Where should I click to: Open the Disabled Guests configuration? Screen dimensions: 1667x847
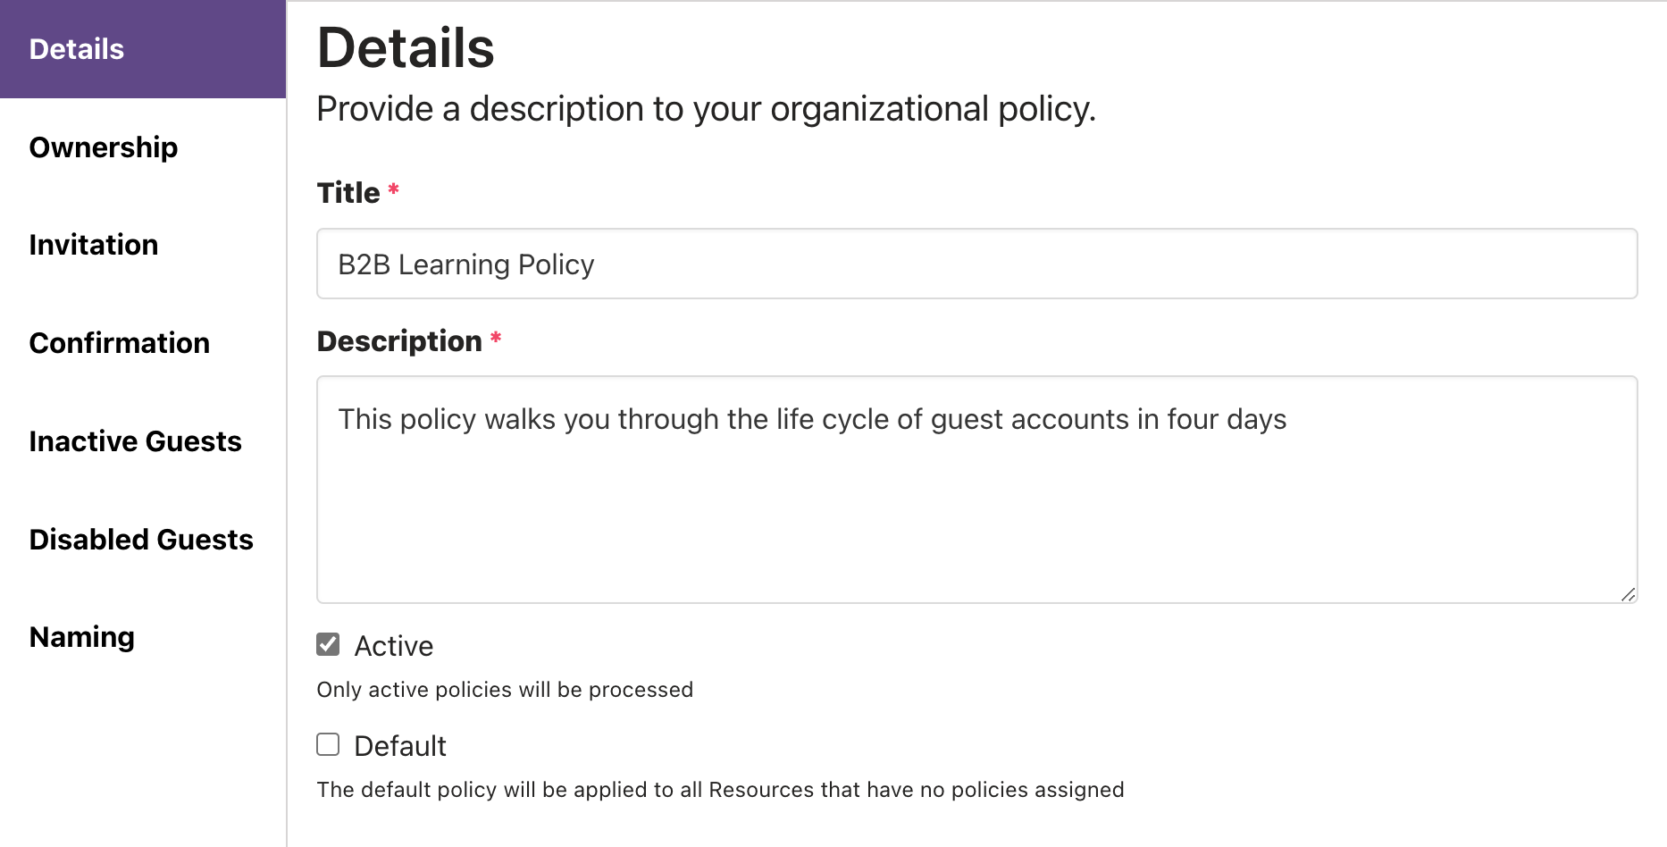pos(141,539)
